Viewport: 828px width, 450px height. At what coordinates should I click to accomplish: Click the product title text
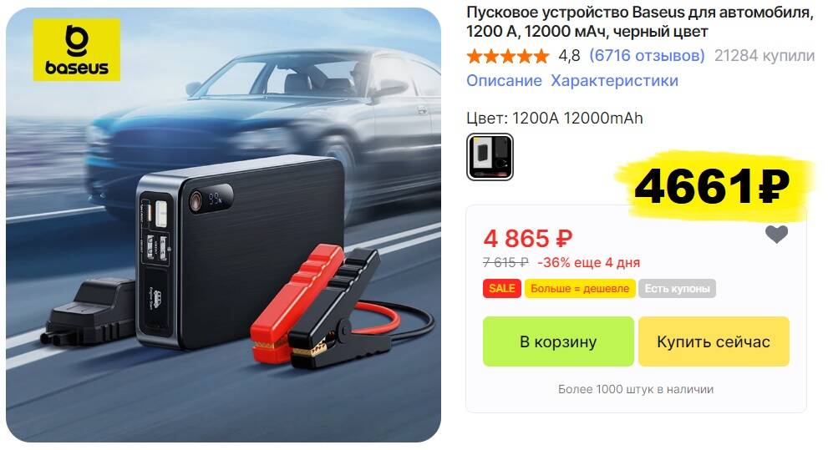coord(639,22)
